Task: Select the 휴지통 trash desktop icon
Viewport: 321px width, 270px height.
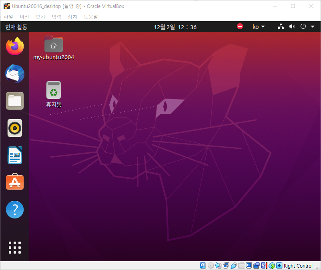Action: (54, 94)
